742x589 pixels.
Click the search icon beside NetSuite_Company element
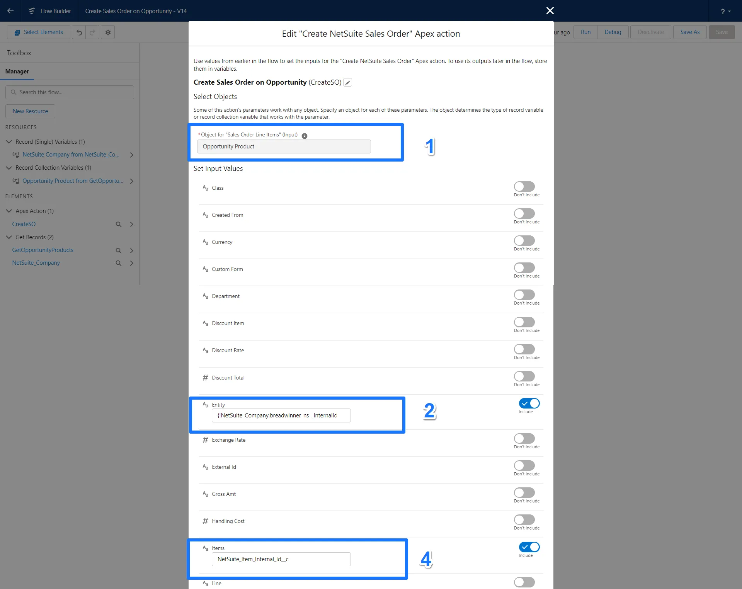click(119, 263)
